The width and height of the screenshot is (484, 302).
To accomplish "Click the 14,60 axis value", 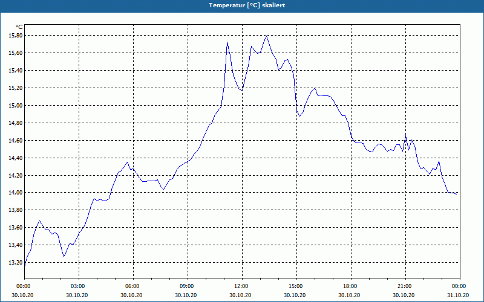I will (x=16, y=141).
